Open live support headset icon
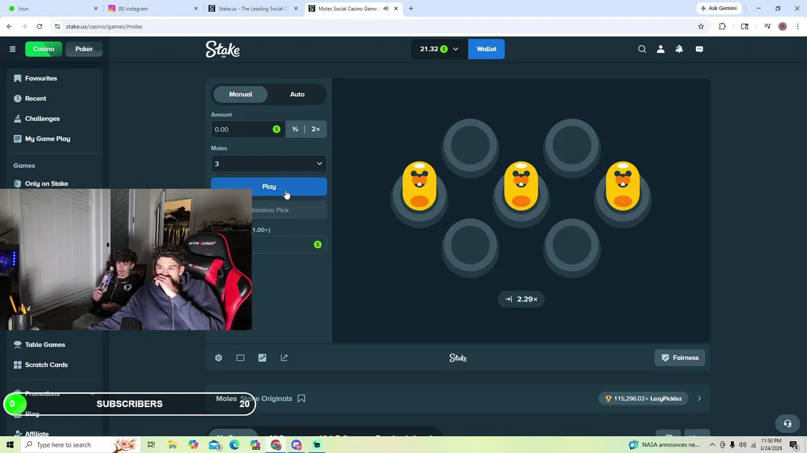 [787, 423]
